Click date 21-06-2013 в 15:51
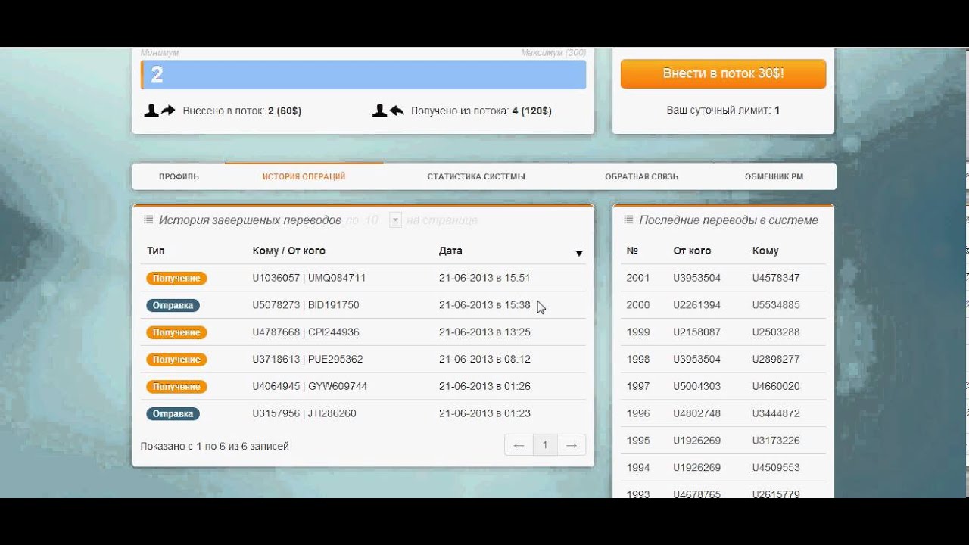The height and width of the screenshot is (545, 969). tap(484, 278)
